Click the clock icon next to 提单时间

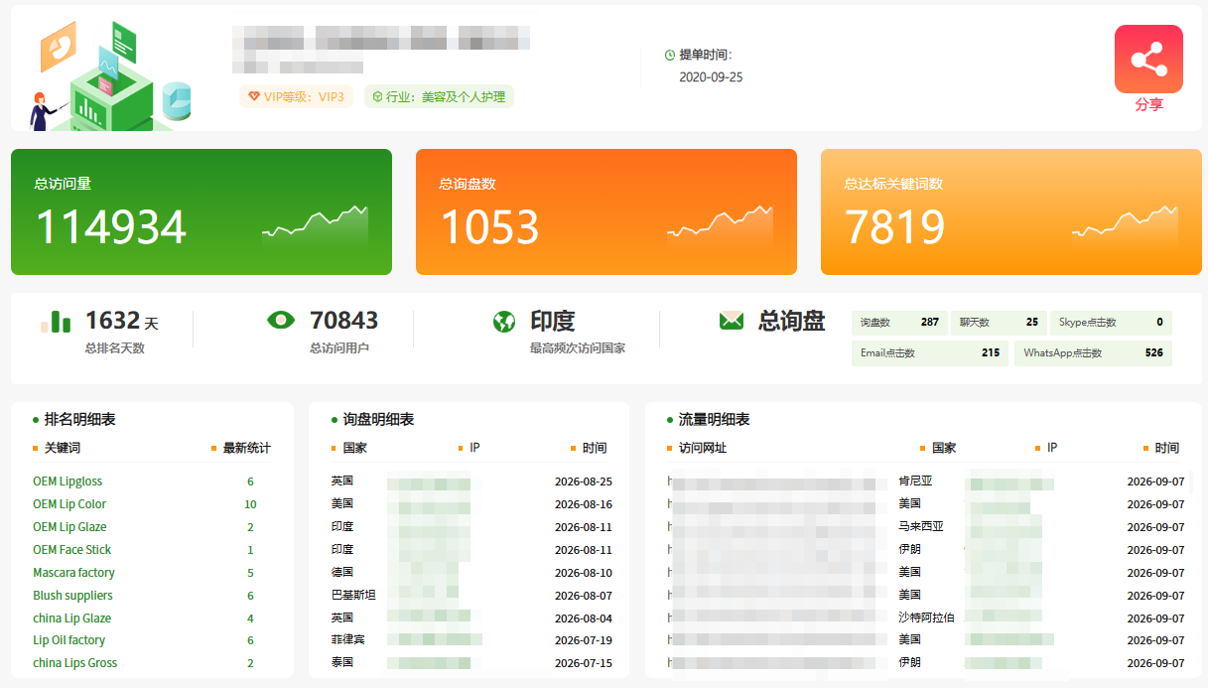[x=670, y=56]
